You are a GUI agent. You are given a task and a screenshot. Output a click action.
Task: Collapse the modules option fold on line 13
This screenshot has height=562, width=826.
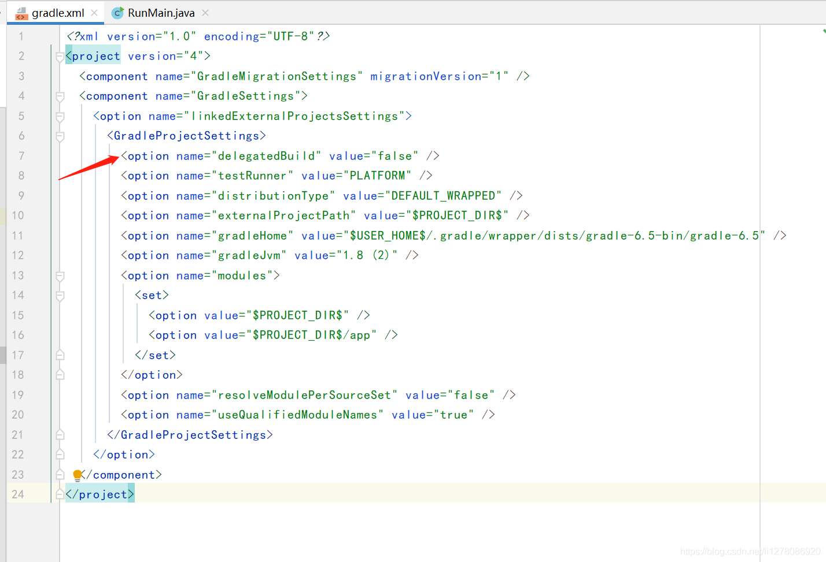[60, 276]
